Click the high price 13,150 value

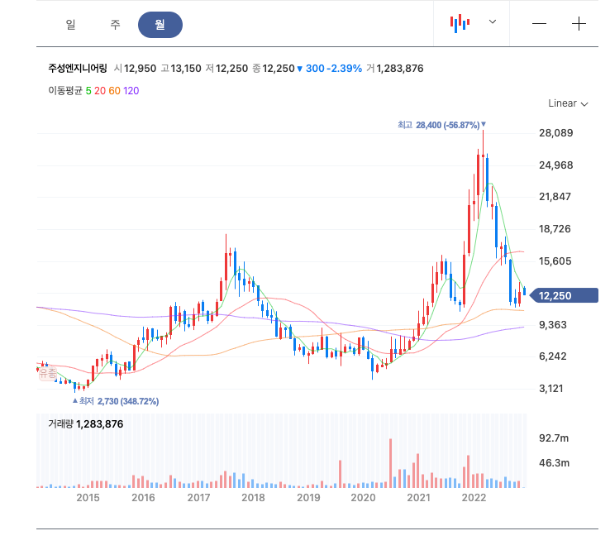pos(186,69)
